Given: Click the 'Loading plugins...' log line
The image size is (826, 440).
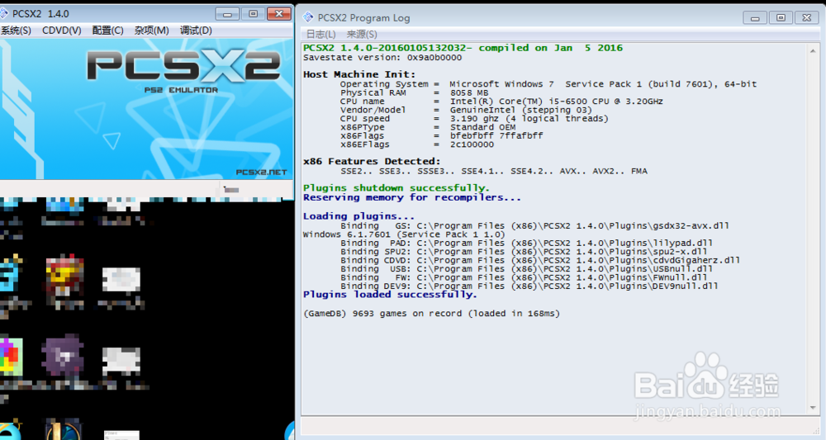Looking at the screenshot, I should click(x=358, y=215).
